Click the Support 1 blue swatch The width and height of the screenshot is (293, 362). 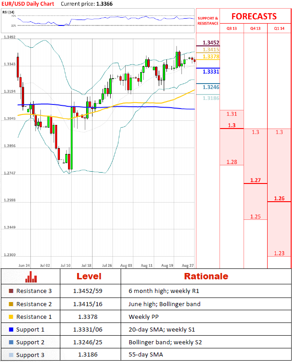click(x=11, y=329)
